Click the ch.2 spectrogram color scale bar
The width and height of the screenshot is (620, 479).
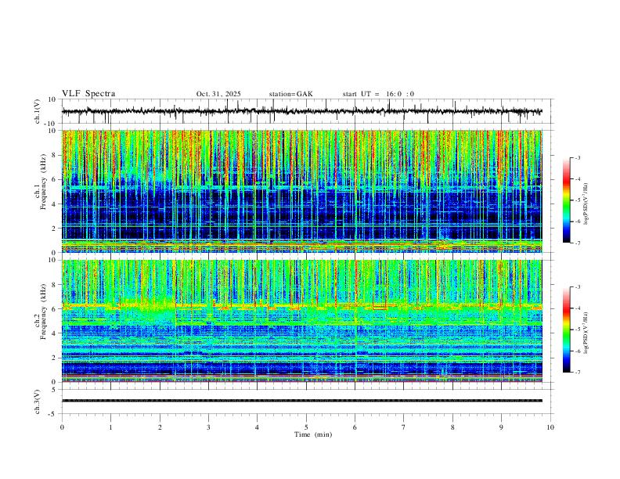click(x=566, y=330)
